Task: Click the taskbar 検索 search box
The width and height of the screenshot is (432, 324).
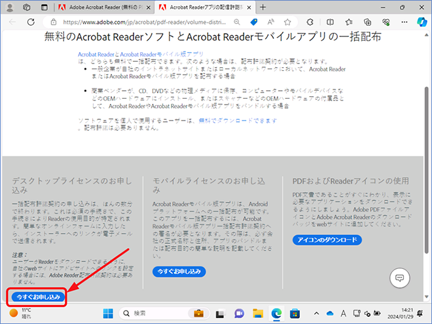Action: click(164, 313)
